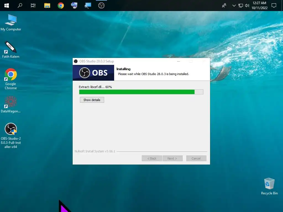The image size is (283, 212).
Task: Click the OBS icon in the Setup title bar
Action: (x=76, y=61)
